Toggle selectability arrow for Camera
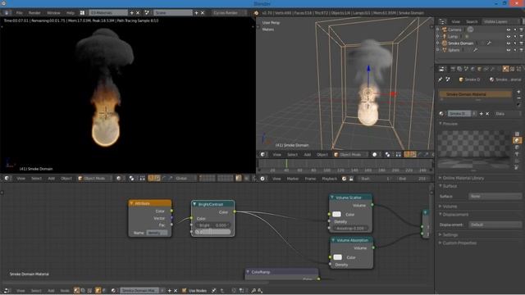The image size is (525, 295). (x=515, y=29)
